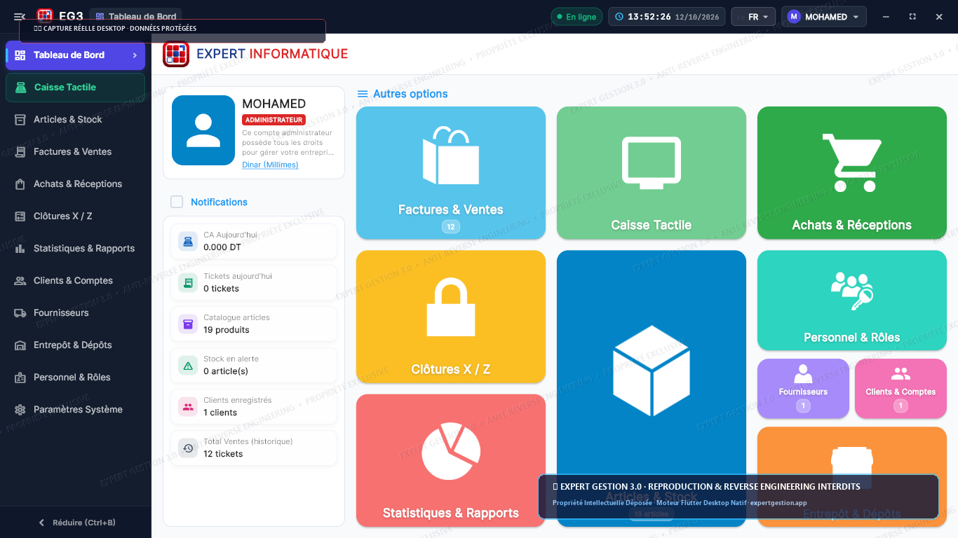Open the Clients & Comptes pink tile

pos(900,389)
